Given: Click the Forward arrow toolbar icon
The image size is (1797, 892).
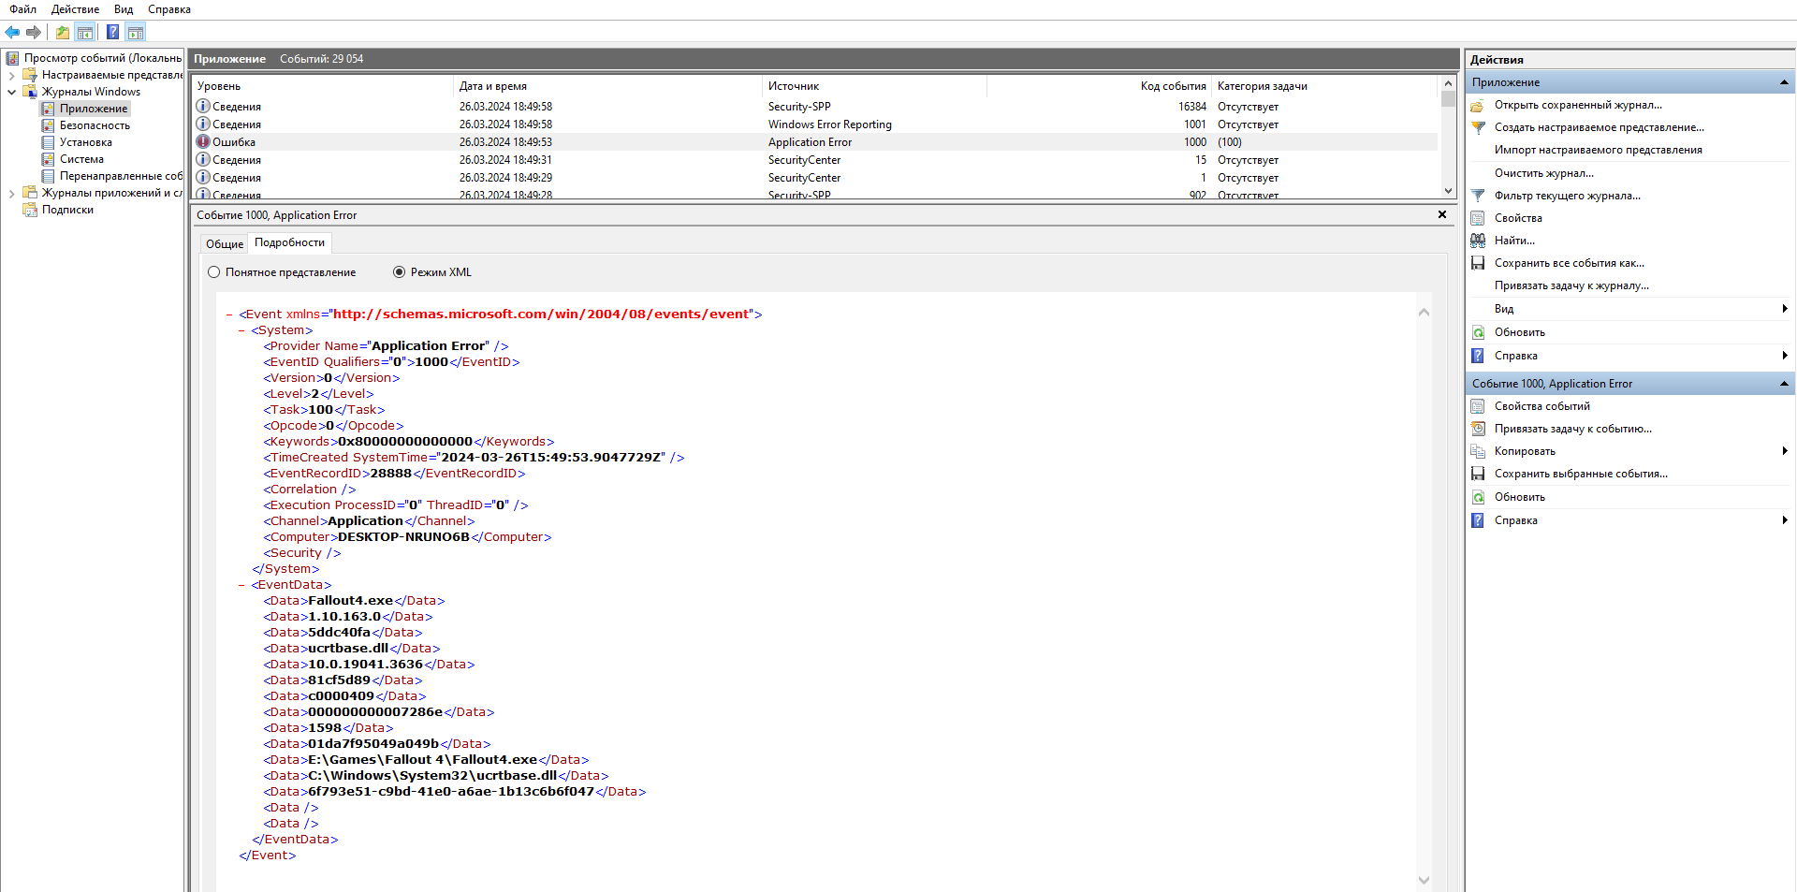Looking at the screenshot, I should pos(34,33).
